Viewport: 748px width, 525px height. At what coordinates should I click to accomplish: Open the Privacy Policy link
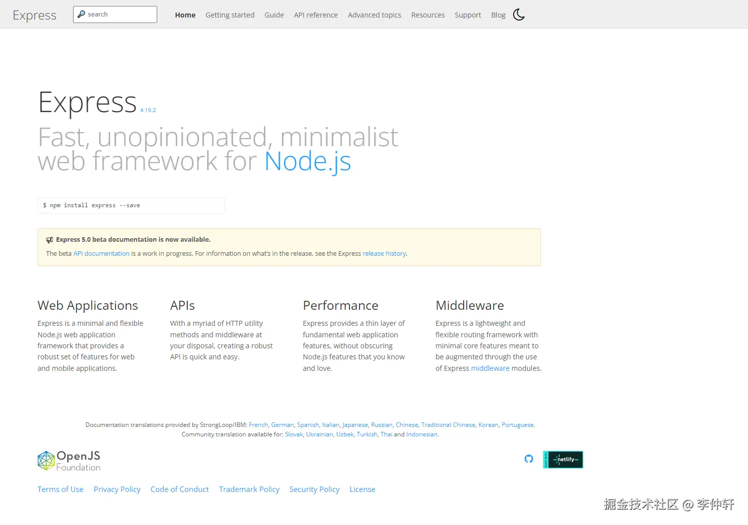117,489
